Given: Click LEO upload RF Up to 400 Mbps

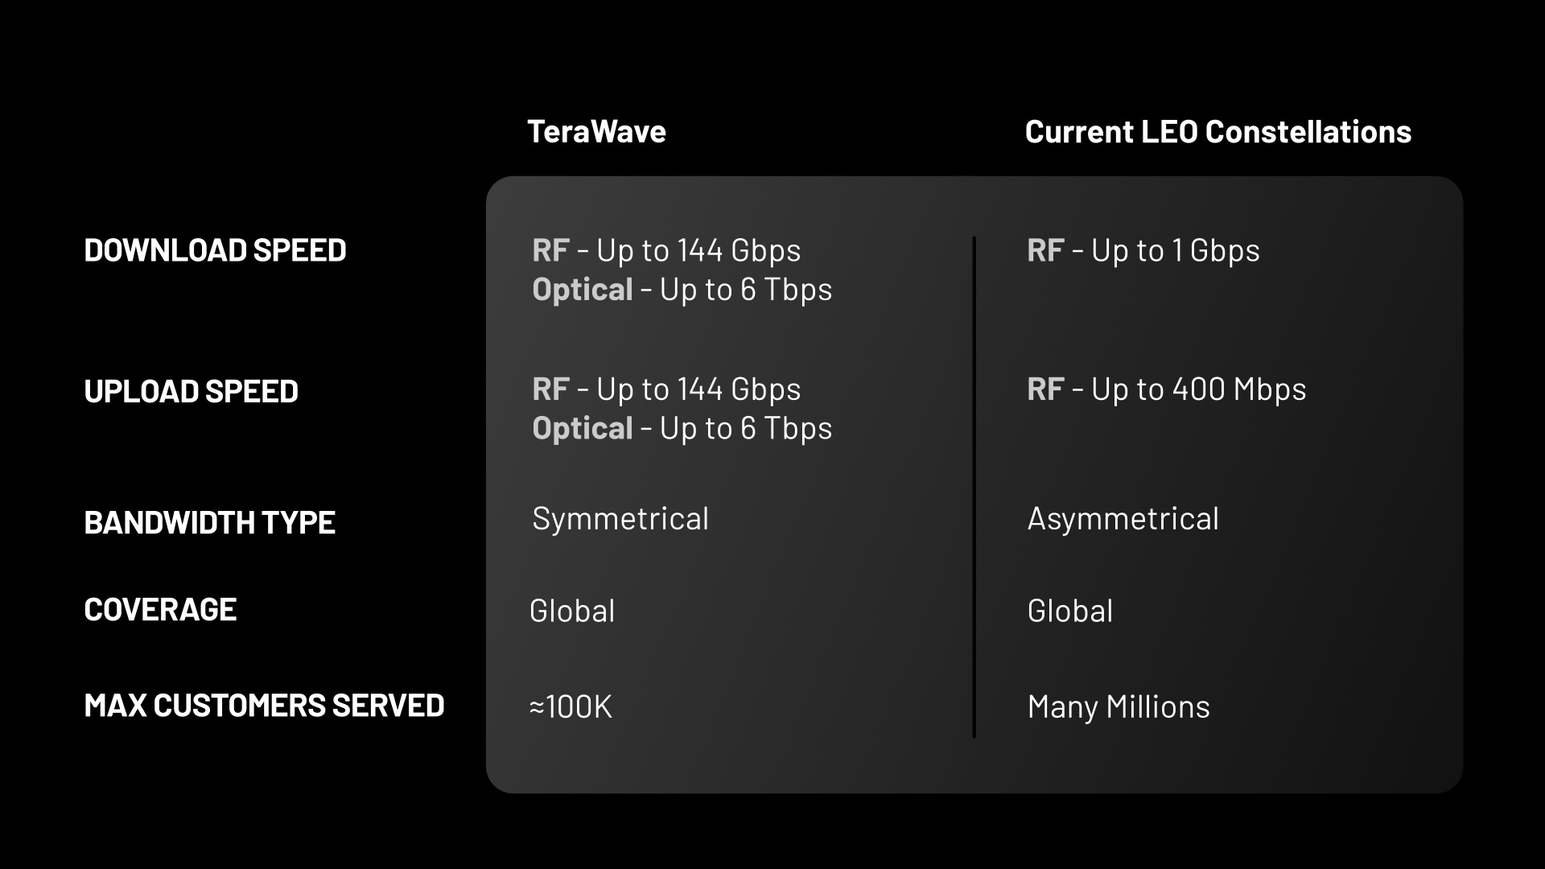Looking at the screenshot, I should coord(1166,389).
